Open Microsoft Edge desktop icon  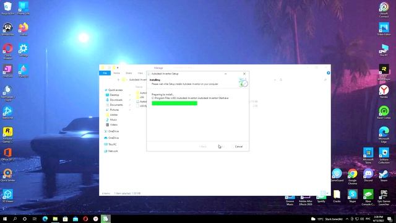point(384,134)
